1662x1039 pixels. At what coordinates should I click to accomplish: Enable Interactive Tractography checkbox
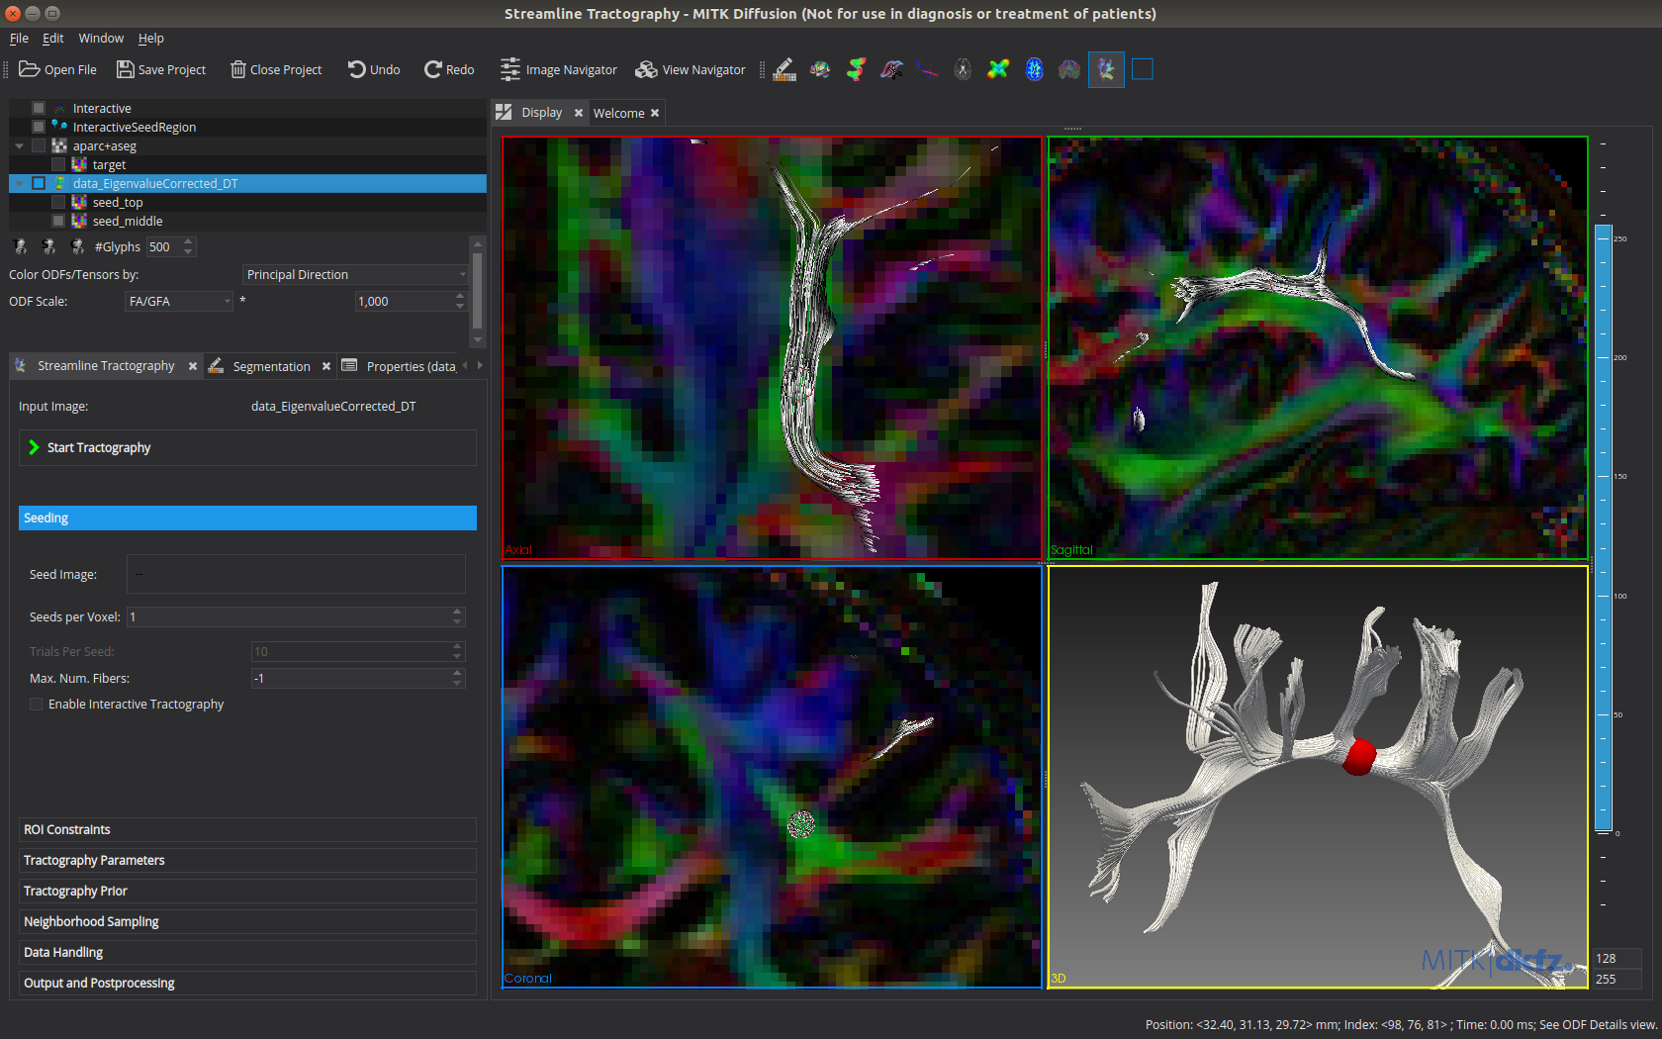click(x=37, y=705)
